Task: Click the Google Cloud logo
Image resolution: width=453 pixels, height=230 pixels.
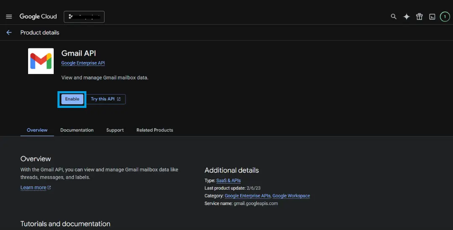Action: coord(38,16)
